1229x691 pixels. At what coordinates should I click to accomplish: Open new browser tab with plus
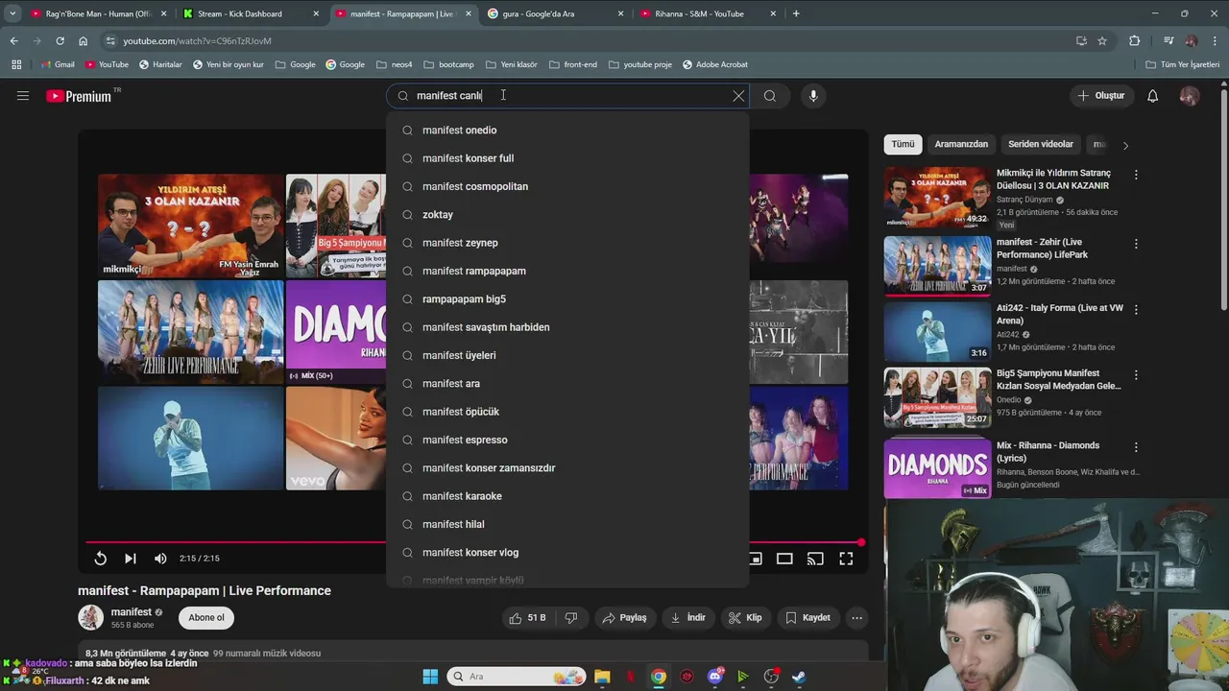pos(796,13)
